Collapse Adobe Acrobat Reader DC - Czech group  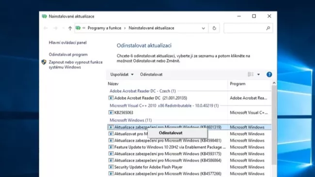click(142, 91)
